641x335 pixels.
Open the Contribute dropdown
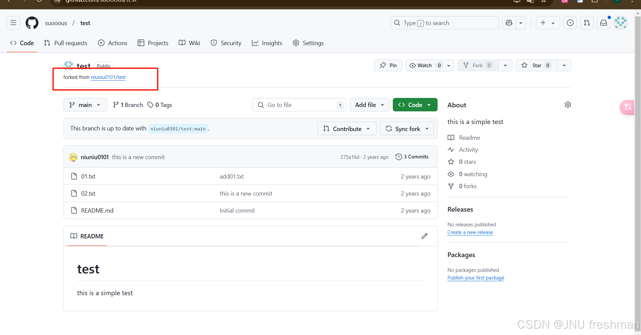click(347, 129)
